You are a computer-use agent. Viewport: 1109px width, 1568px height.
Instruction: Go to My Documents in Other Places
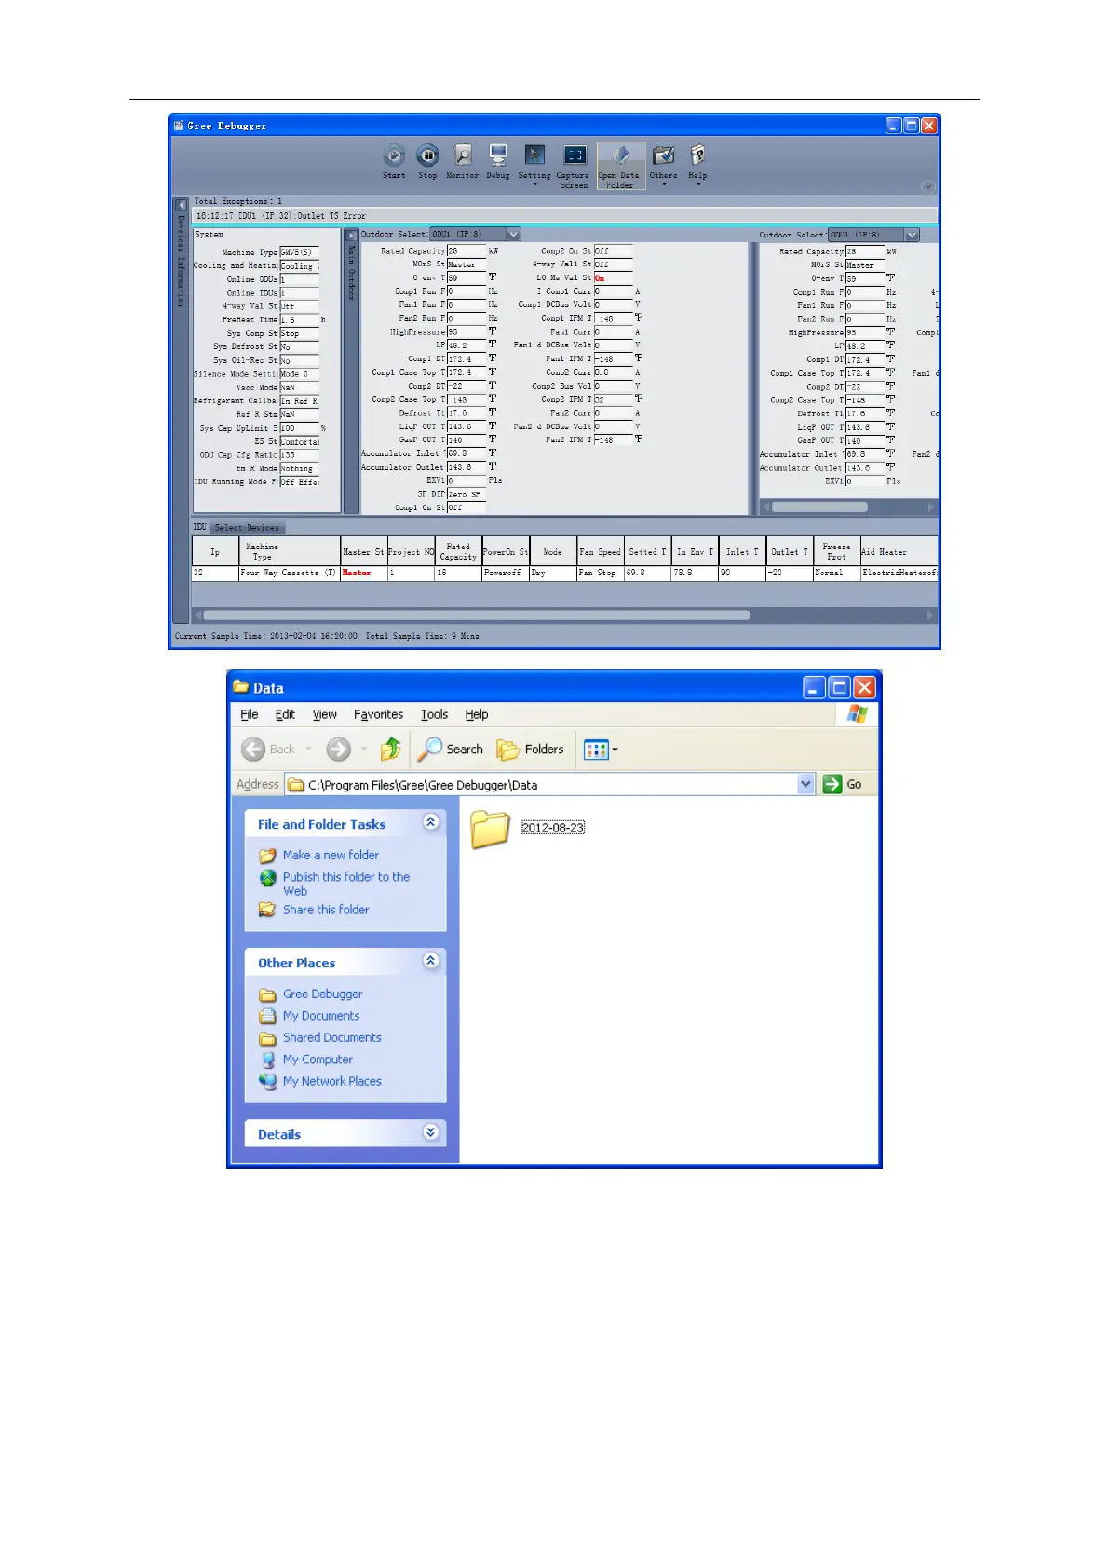pos(321,1016)
